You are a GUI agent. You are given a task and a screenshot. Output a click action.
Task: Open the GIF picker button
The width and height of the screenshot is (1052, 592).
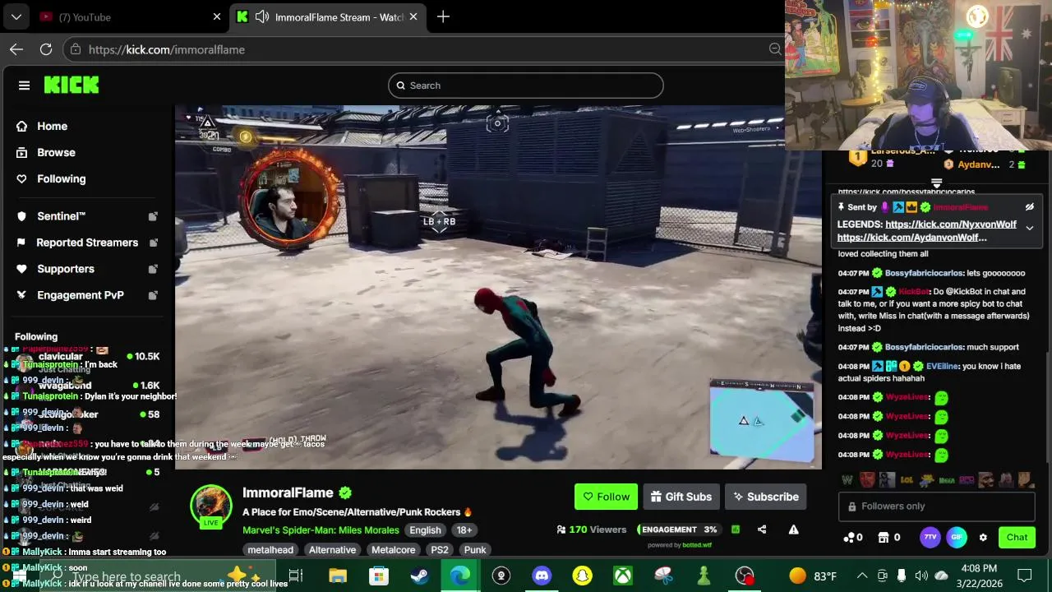pos(957,538)
